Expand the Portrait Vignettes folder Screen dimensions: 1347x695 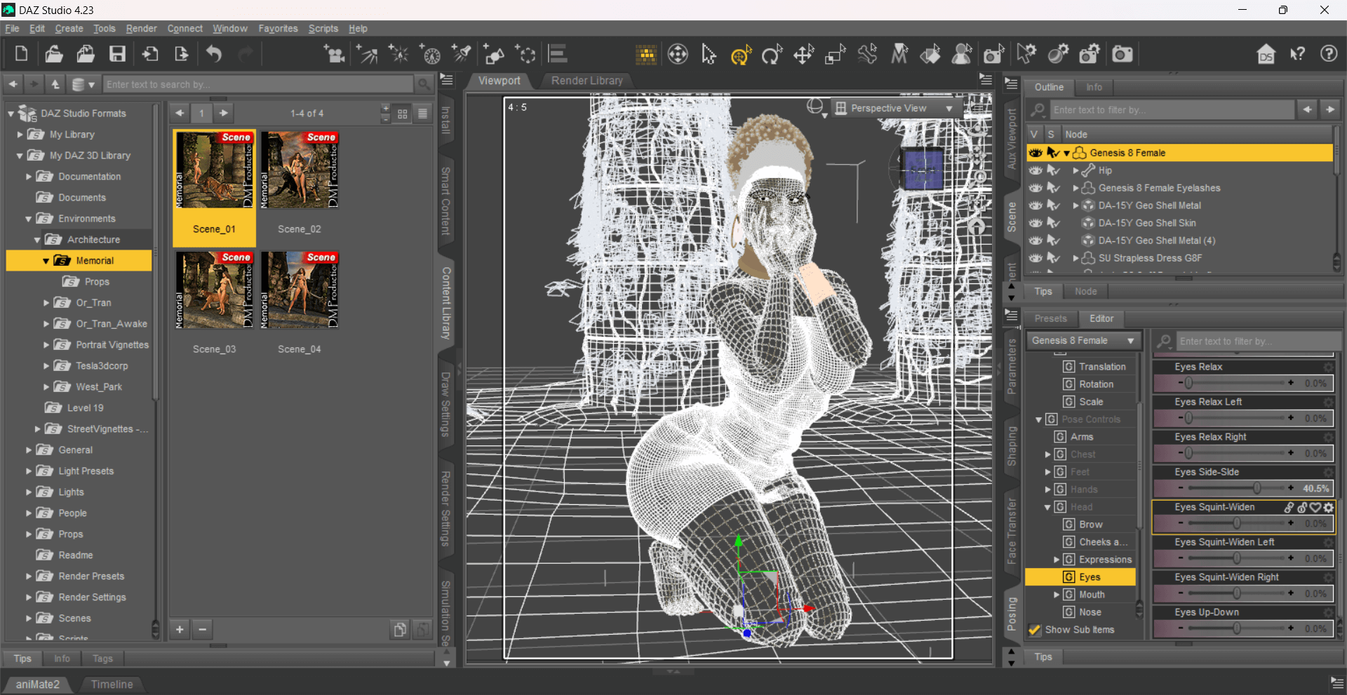pyautogui.click(x=46, y=345)
